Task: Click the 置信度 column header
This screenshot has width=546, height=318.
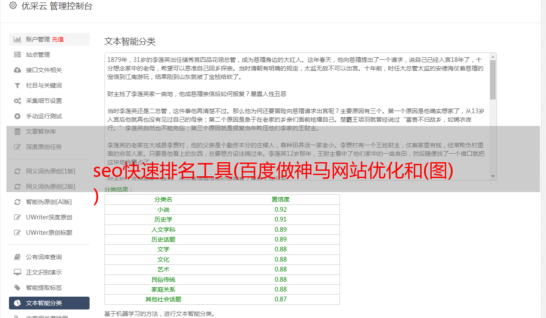Action: [x=281, y=199]
